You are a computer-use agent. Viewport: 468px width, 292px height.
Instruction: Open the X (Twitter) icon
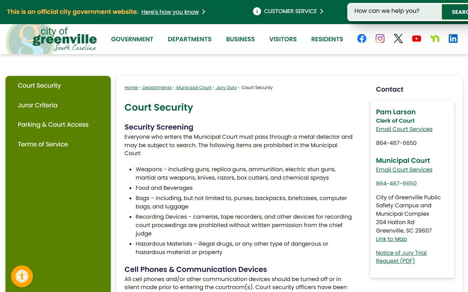(398, 38)
